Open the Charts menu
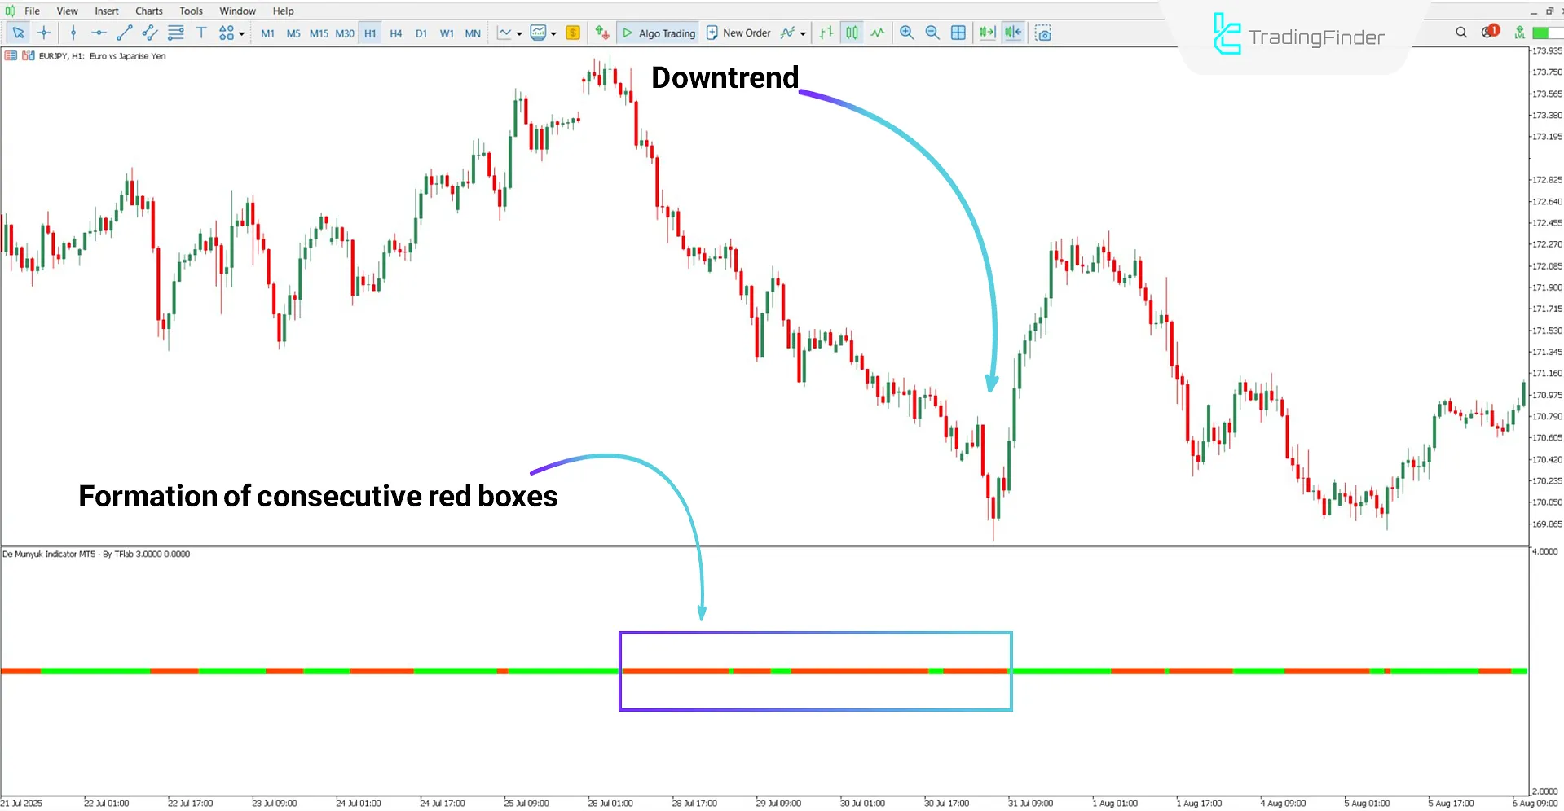The width and height of the screenshot is (1564, 811). (x=148, y=11)
